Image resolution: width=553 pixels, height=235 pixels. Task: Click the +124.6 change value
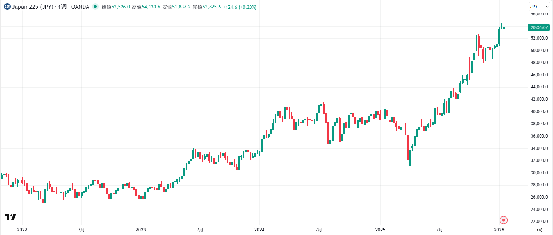(230, 7)
